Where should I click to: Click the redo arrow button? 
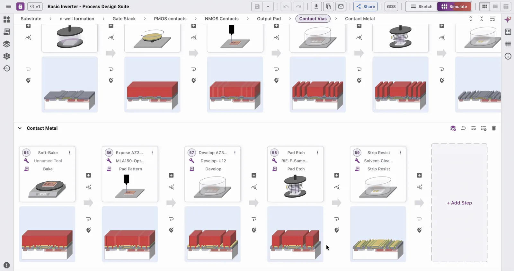[298, 6]
